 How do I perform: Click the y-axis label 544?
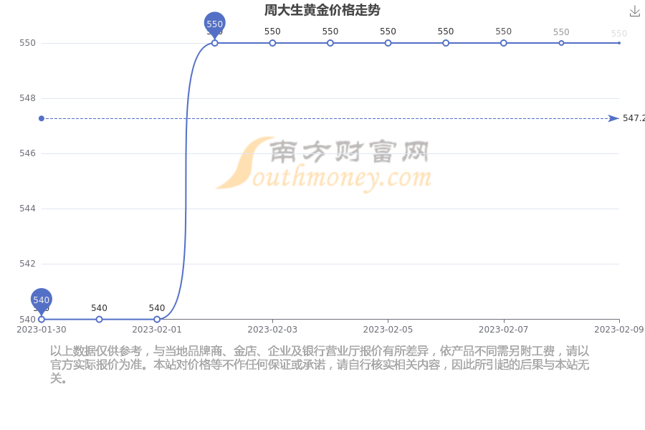[x=27, y=209]
